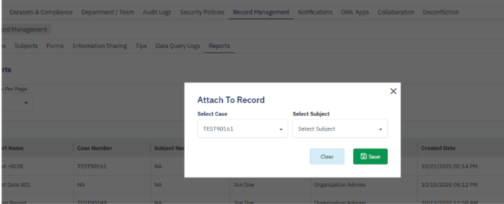Open the Select Case dropdown
Image resolution: width=504 pixels, height=204 pixels.
tap(242, 129)
